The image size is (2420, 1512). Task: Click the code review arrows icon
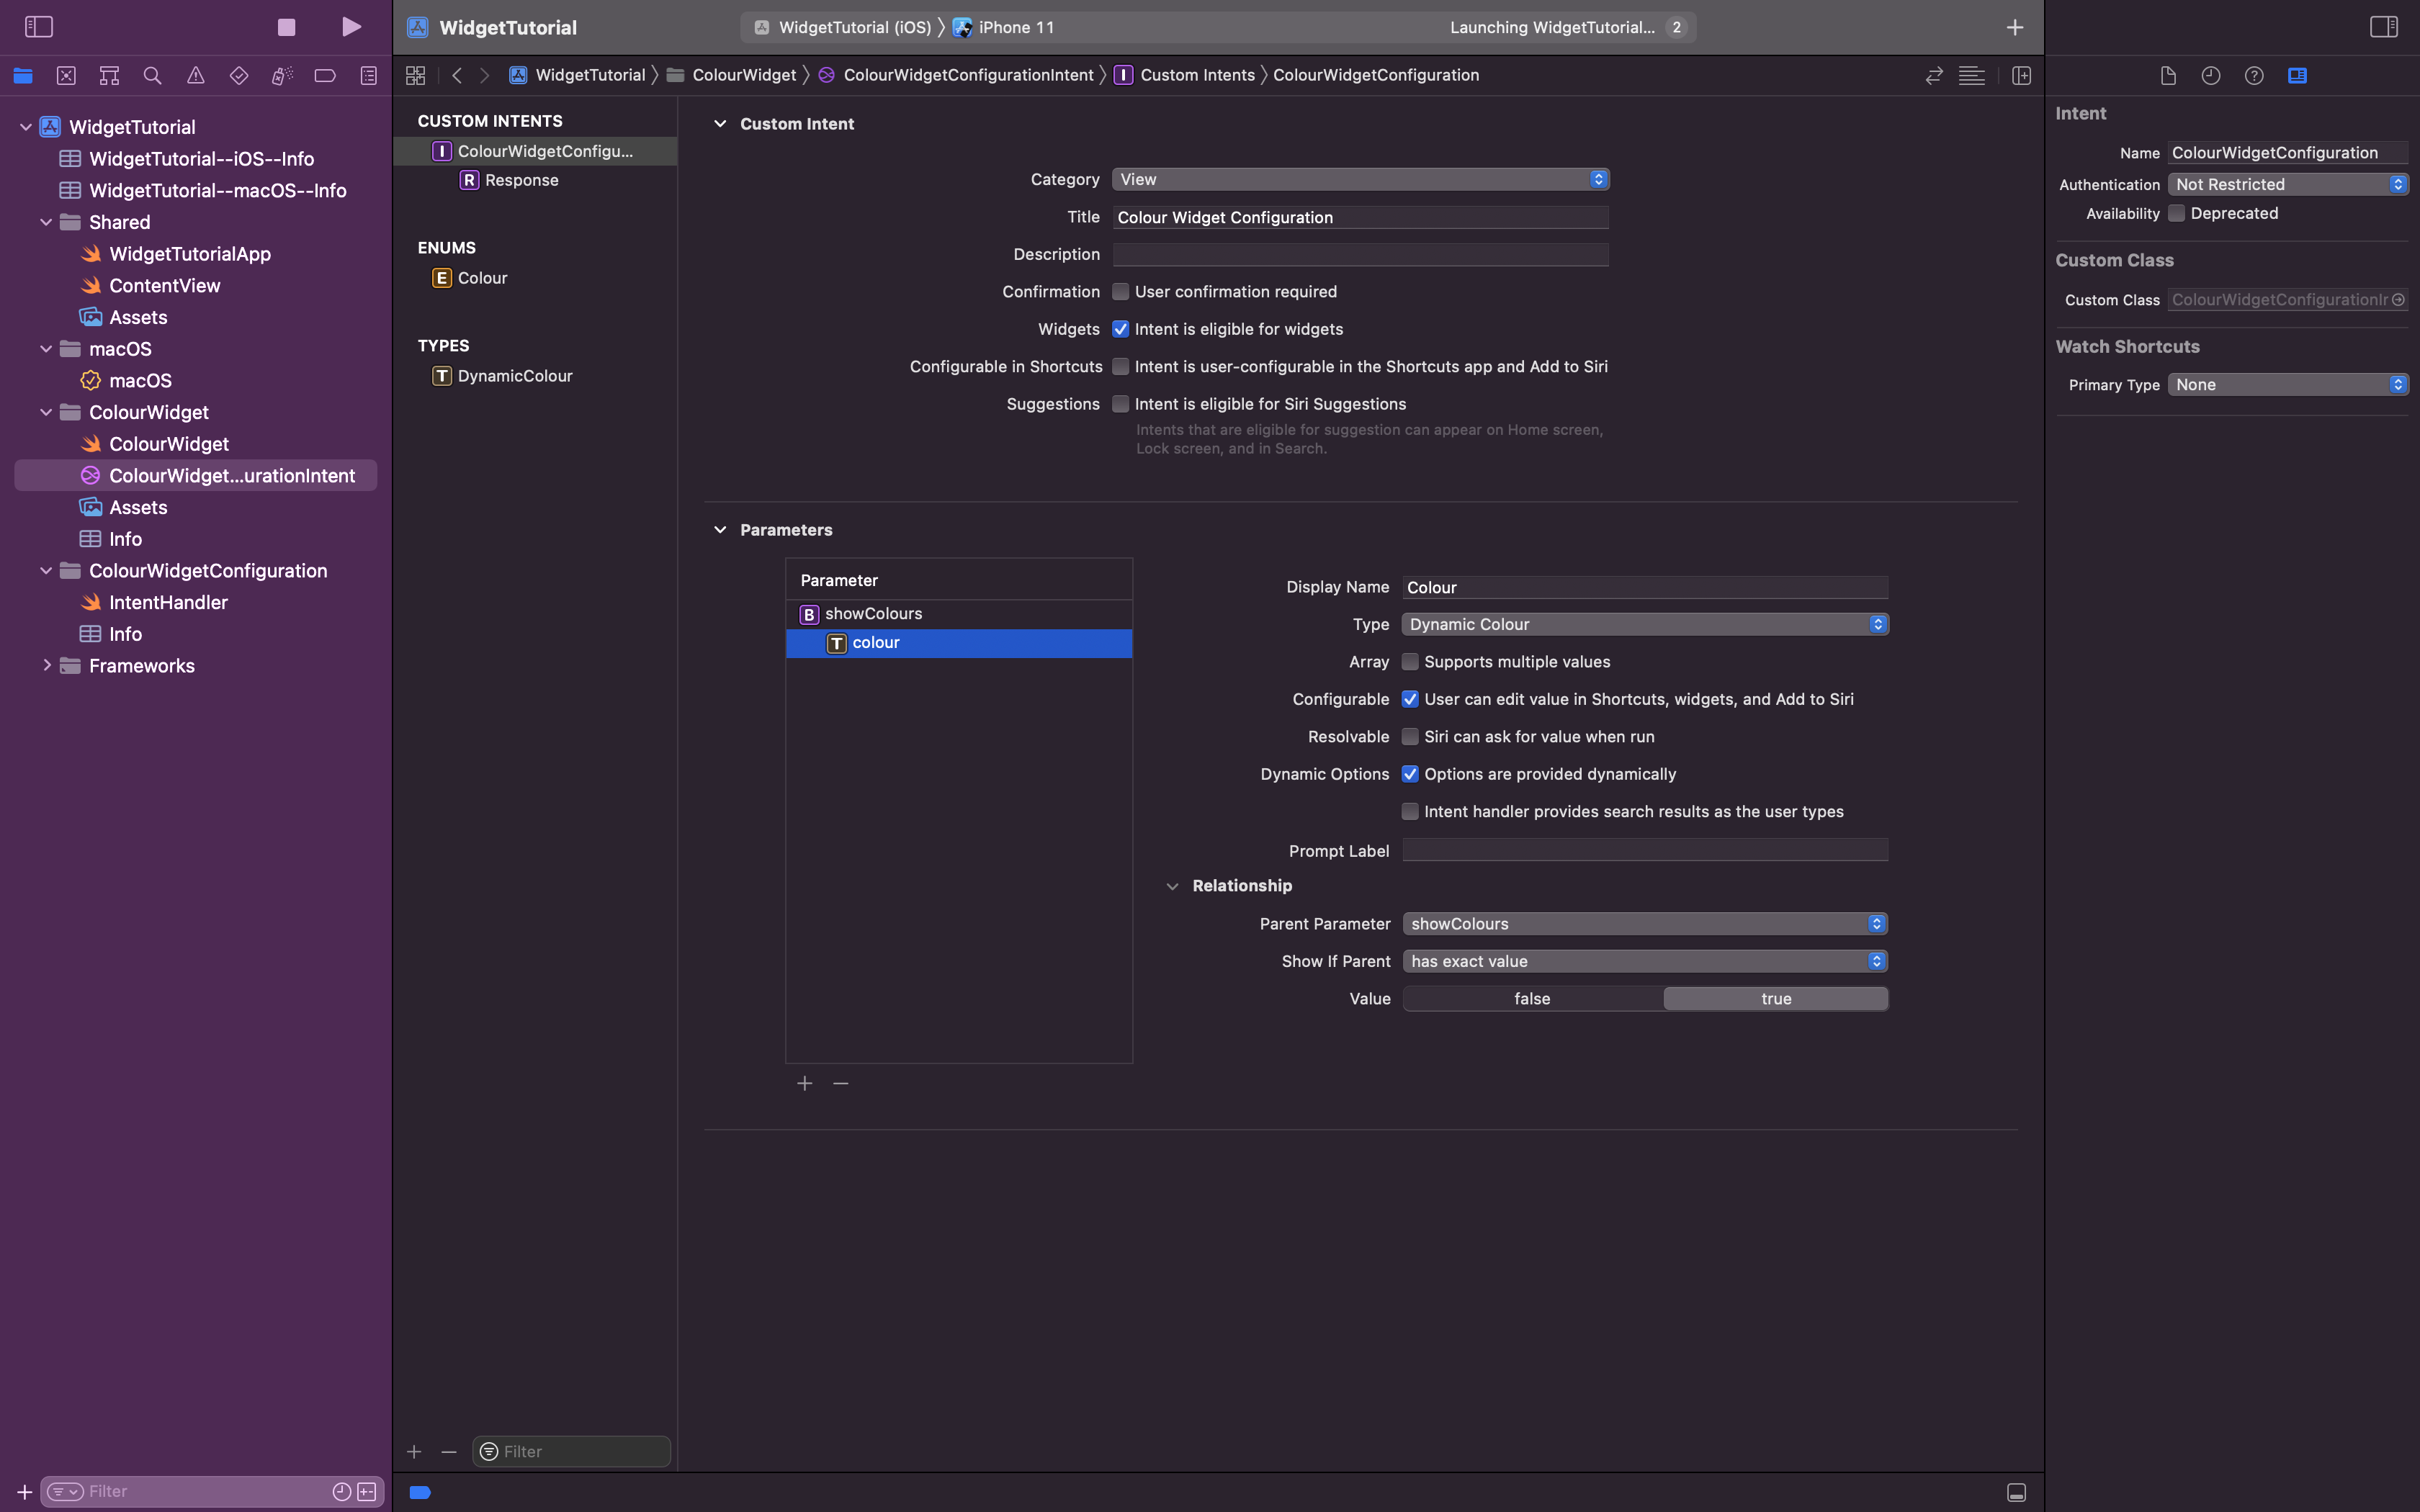pos(1934,75)
